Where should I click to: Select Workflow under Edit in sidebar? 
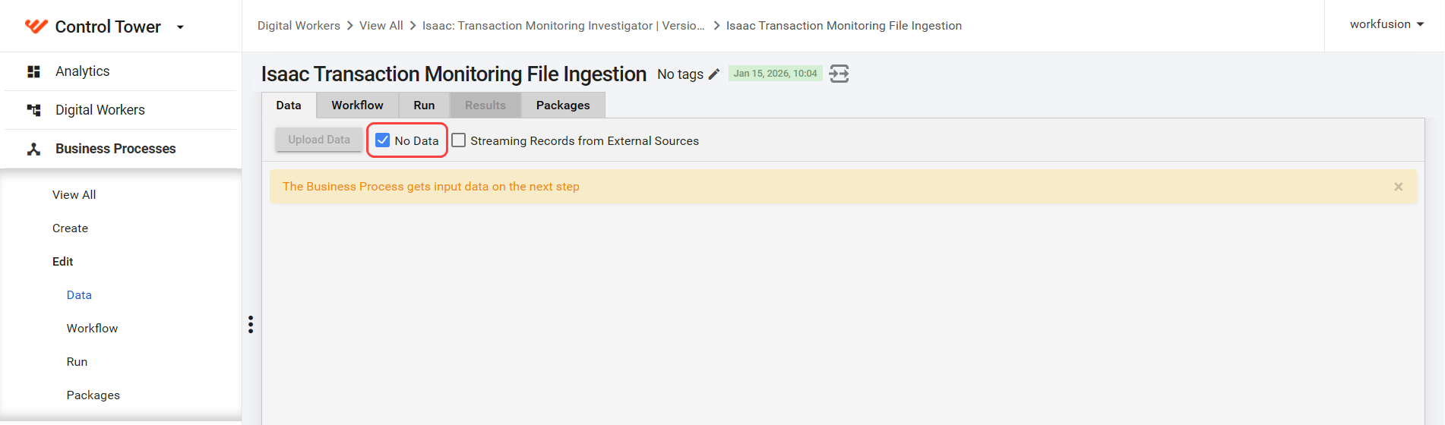tap(93, 329)
